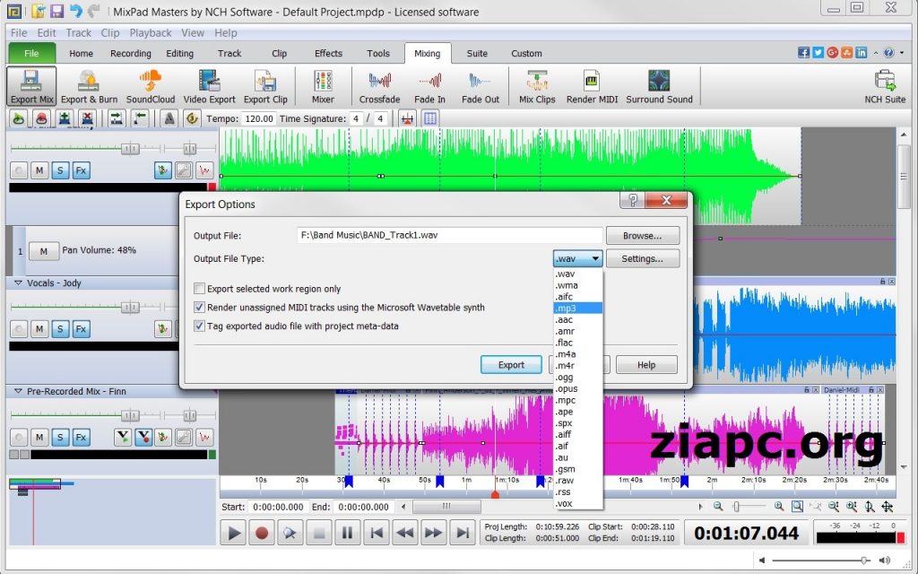Undo using title bar arrow icon
The image size is (918, 574).
(x=75, y=11)
